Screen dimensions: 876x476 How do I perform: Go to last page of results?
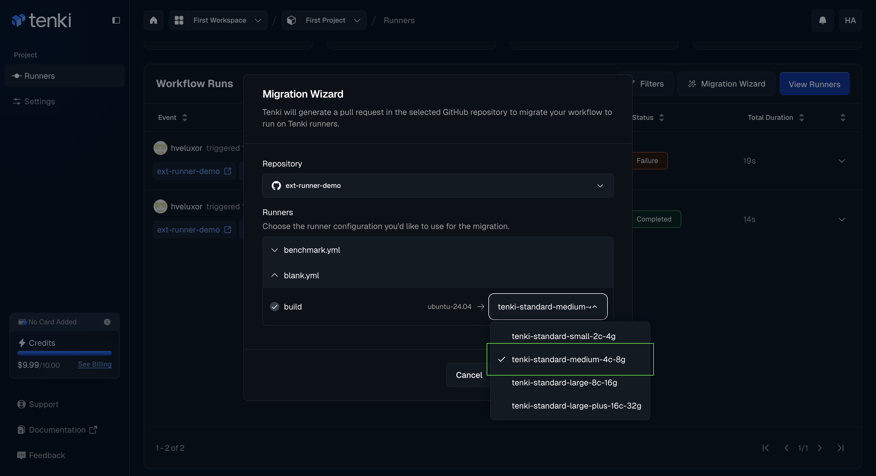[x=841, y=448]
